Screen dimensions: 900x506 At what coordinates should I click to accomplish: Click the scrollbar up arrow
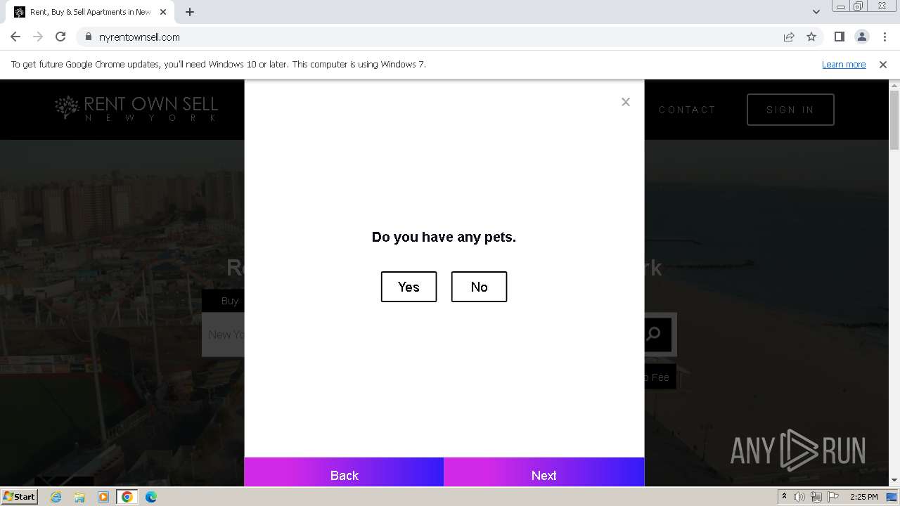894,85
